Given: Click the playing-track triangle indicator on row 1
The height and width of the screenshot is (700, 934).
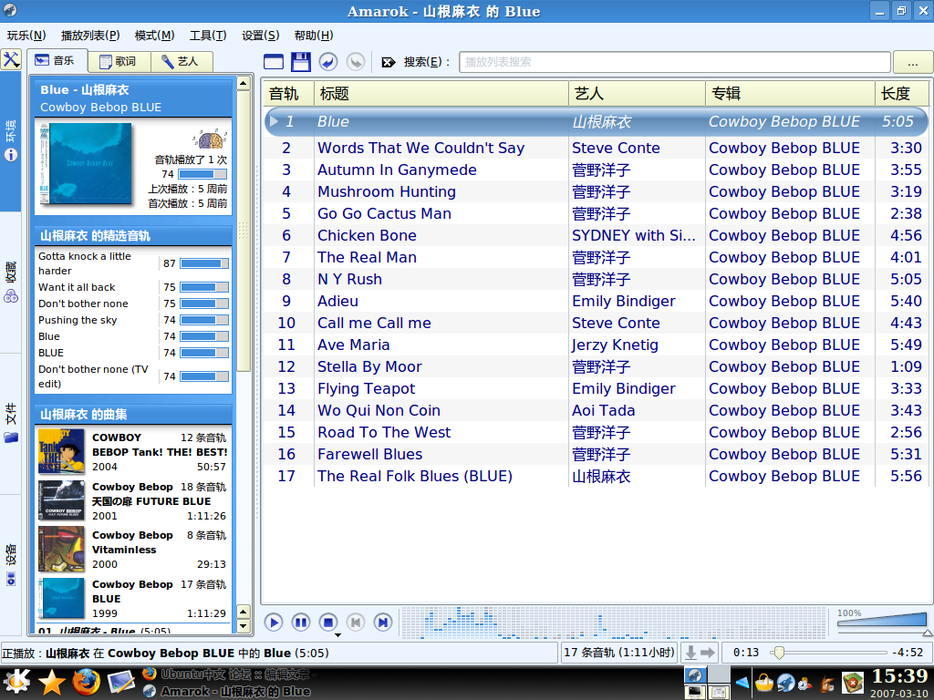Looking at the screenshot, I should coord(274,121).
